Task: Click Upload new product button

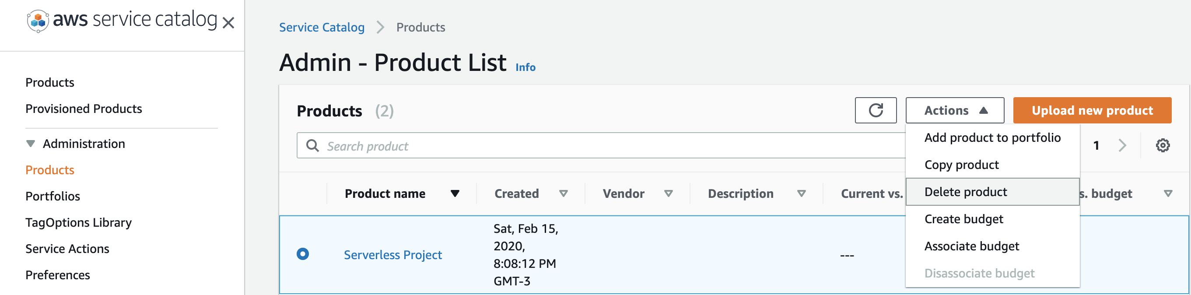Action: click(1092, 110)
